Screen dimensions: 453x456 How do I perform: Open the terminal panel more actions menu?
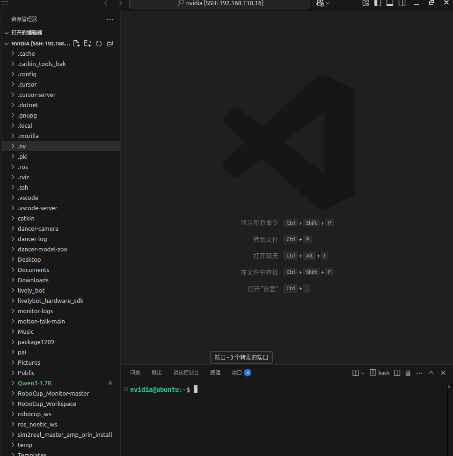(x=419, y=373)
